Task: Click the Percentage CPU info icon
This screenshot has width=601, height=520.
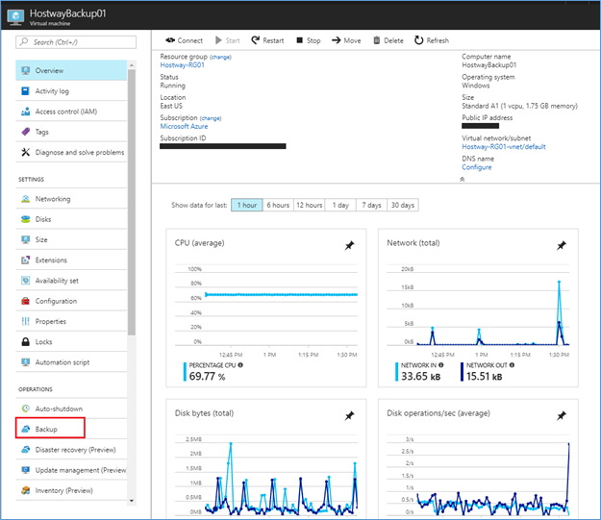Action: tap(240, 365)
